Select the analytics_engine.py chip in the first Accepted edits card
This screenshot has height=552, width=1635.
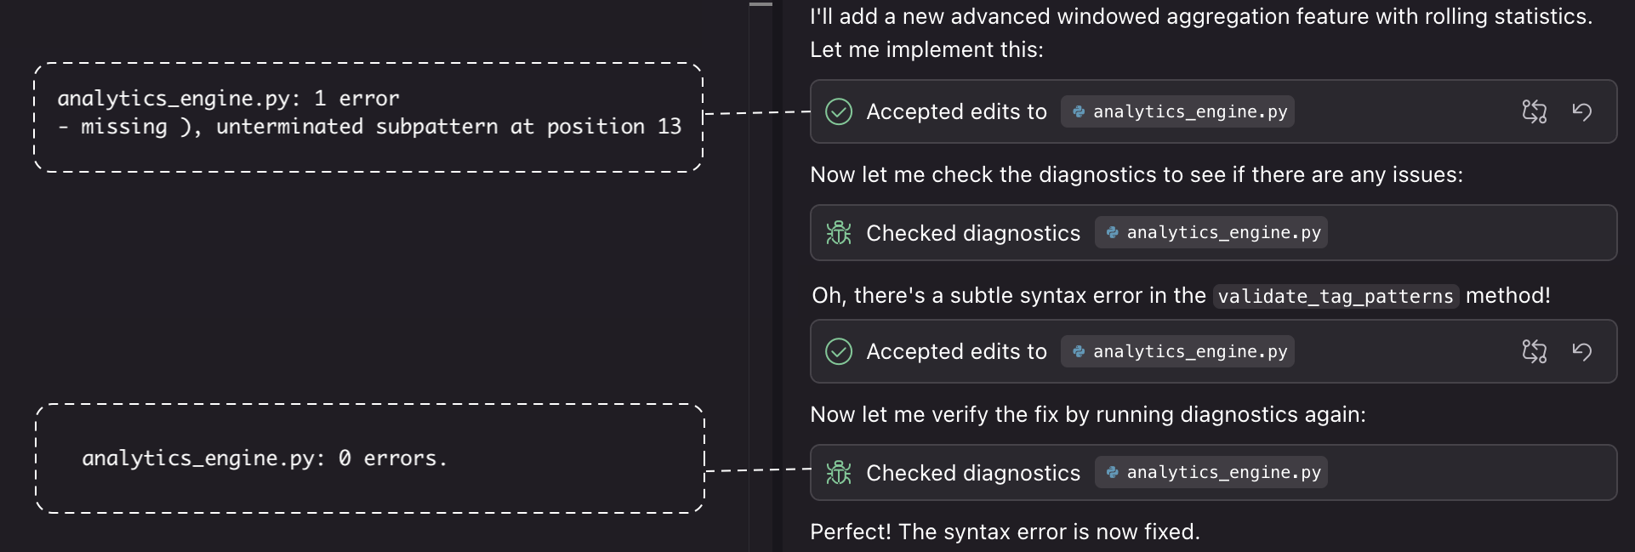1177,111
